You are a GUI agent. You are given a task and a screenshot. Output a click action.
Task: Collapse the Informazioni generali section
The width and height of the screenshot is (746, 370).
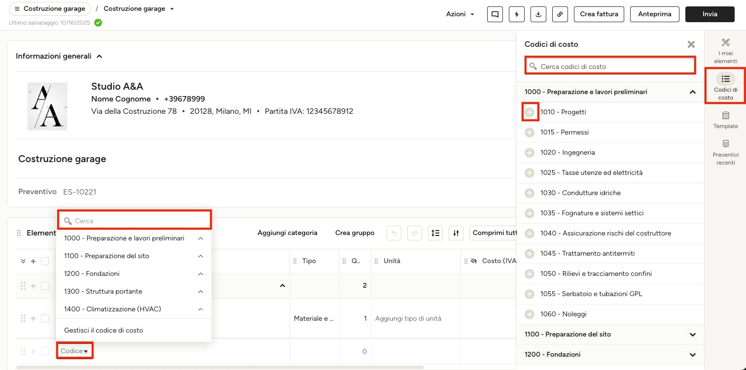pos(99,57)
